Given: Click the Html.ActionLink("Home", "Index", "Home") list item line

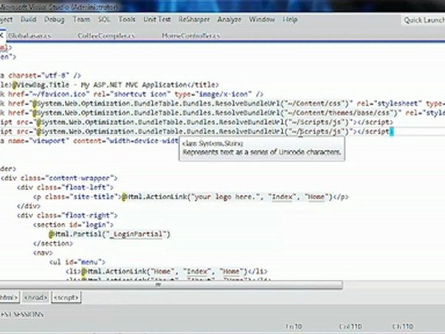Looking at the screenshot, I should (x=166, y=271).
